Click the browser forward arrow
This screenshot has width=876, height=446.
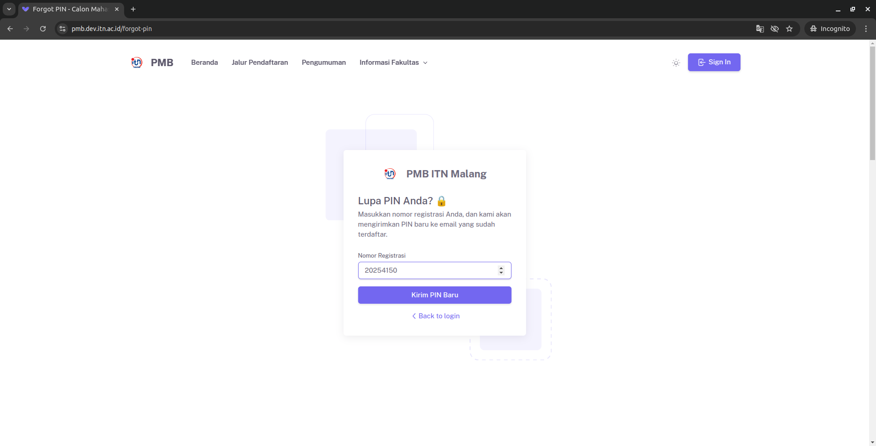point(26,29)
